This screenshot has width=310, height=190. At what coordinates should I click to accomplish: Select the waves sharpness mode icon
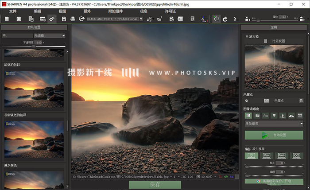(266, 116)
